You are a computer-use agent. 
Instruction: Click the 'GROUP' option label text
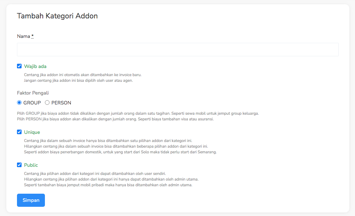[x=32, y=103]
